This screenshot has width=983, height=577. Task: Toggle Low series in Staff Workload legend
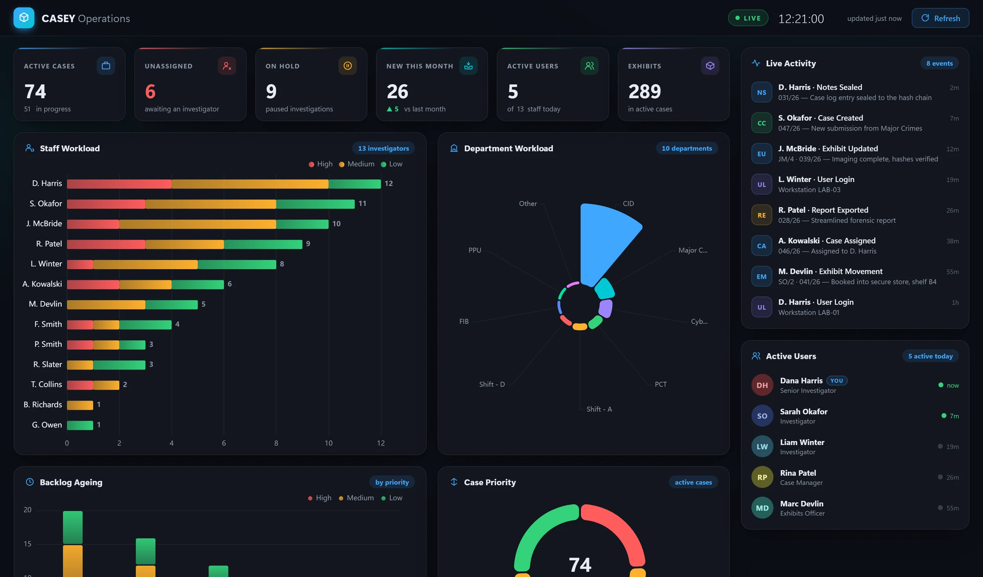click(x=392, y=164)
